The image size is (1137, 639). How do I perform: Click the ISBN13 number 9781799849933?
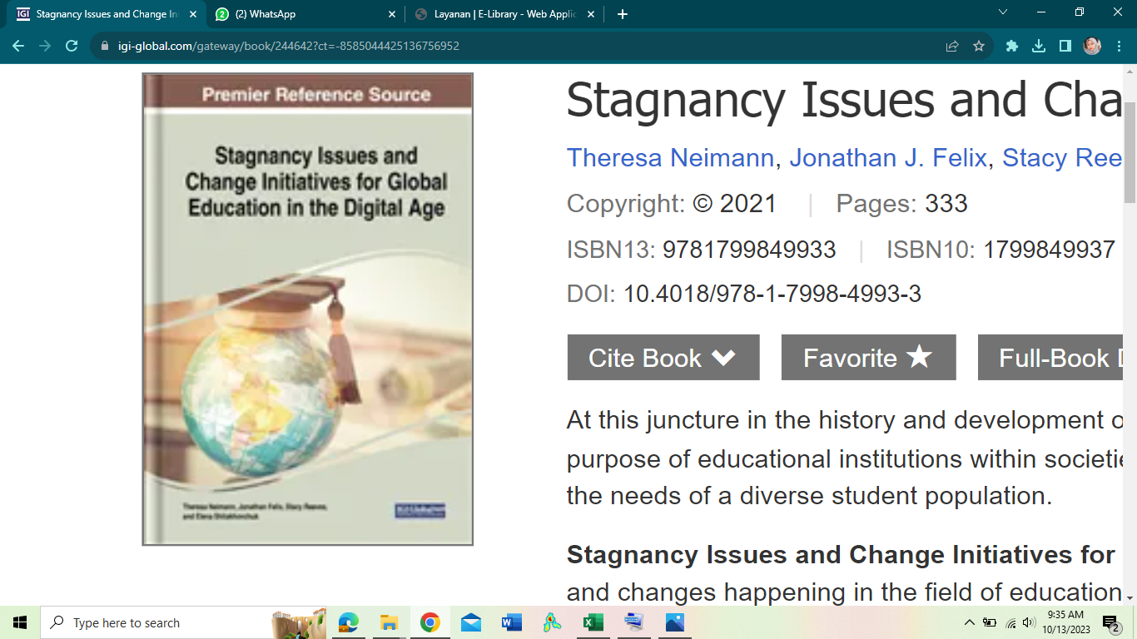749,250
